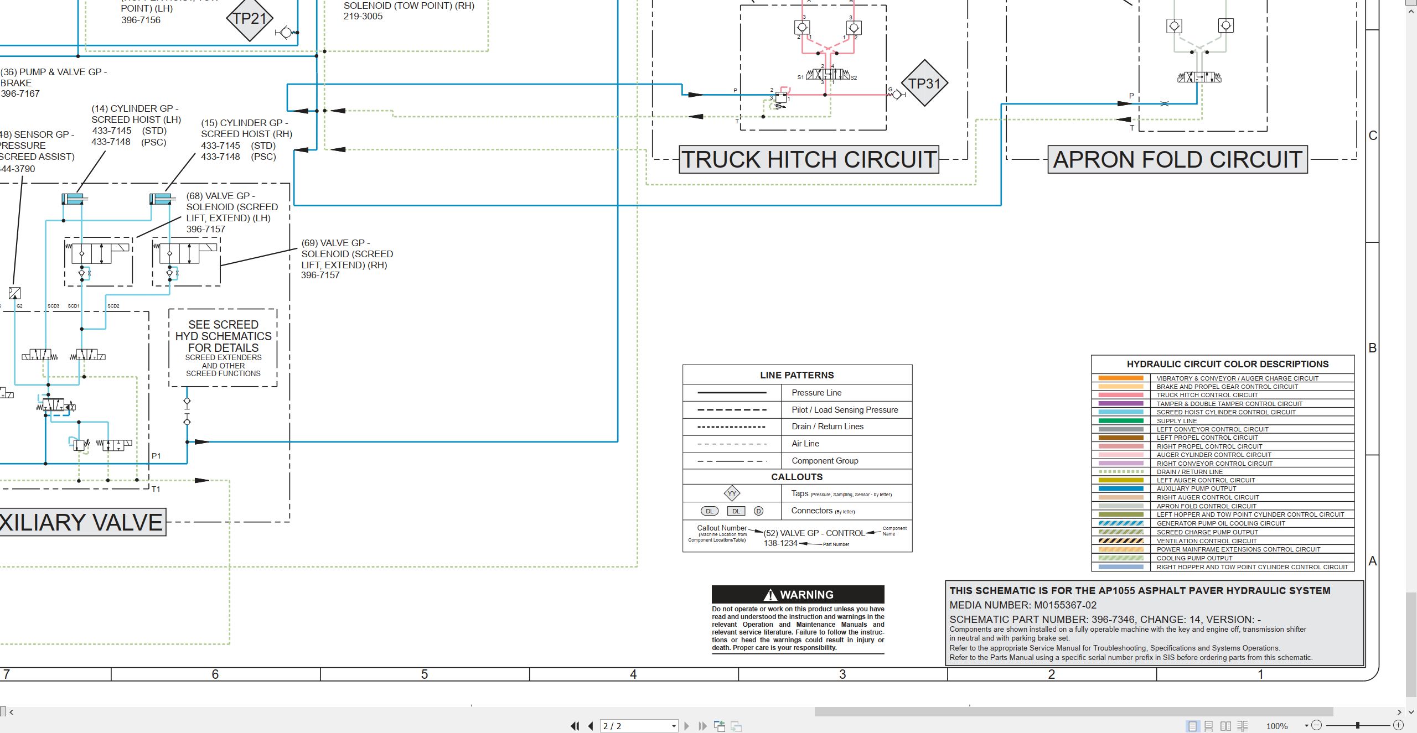1417x733 pixels.
Task: Click the LINE PATTERNS table heading
Action: pyautogui.click(x=797, y=375)
